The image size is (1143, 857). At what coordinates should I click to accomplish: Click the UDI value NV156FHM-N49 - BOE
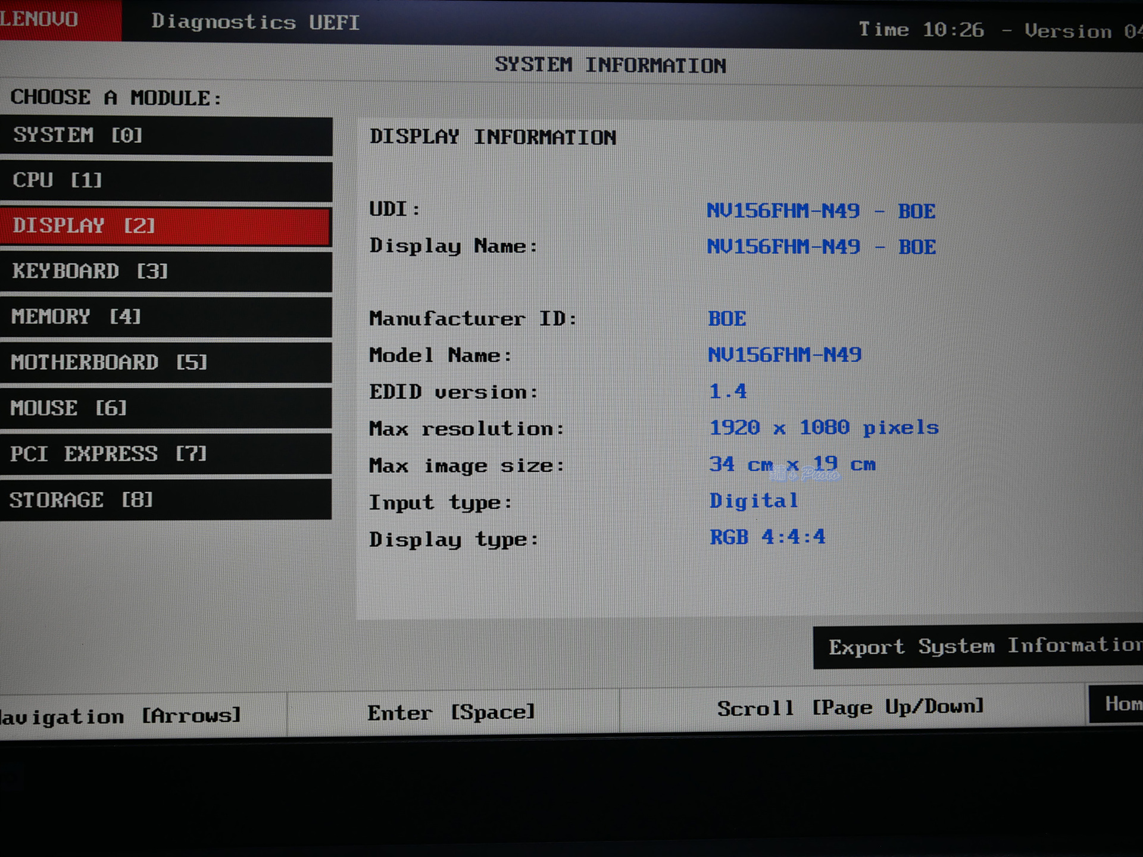[x=820, y=211]
